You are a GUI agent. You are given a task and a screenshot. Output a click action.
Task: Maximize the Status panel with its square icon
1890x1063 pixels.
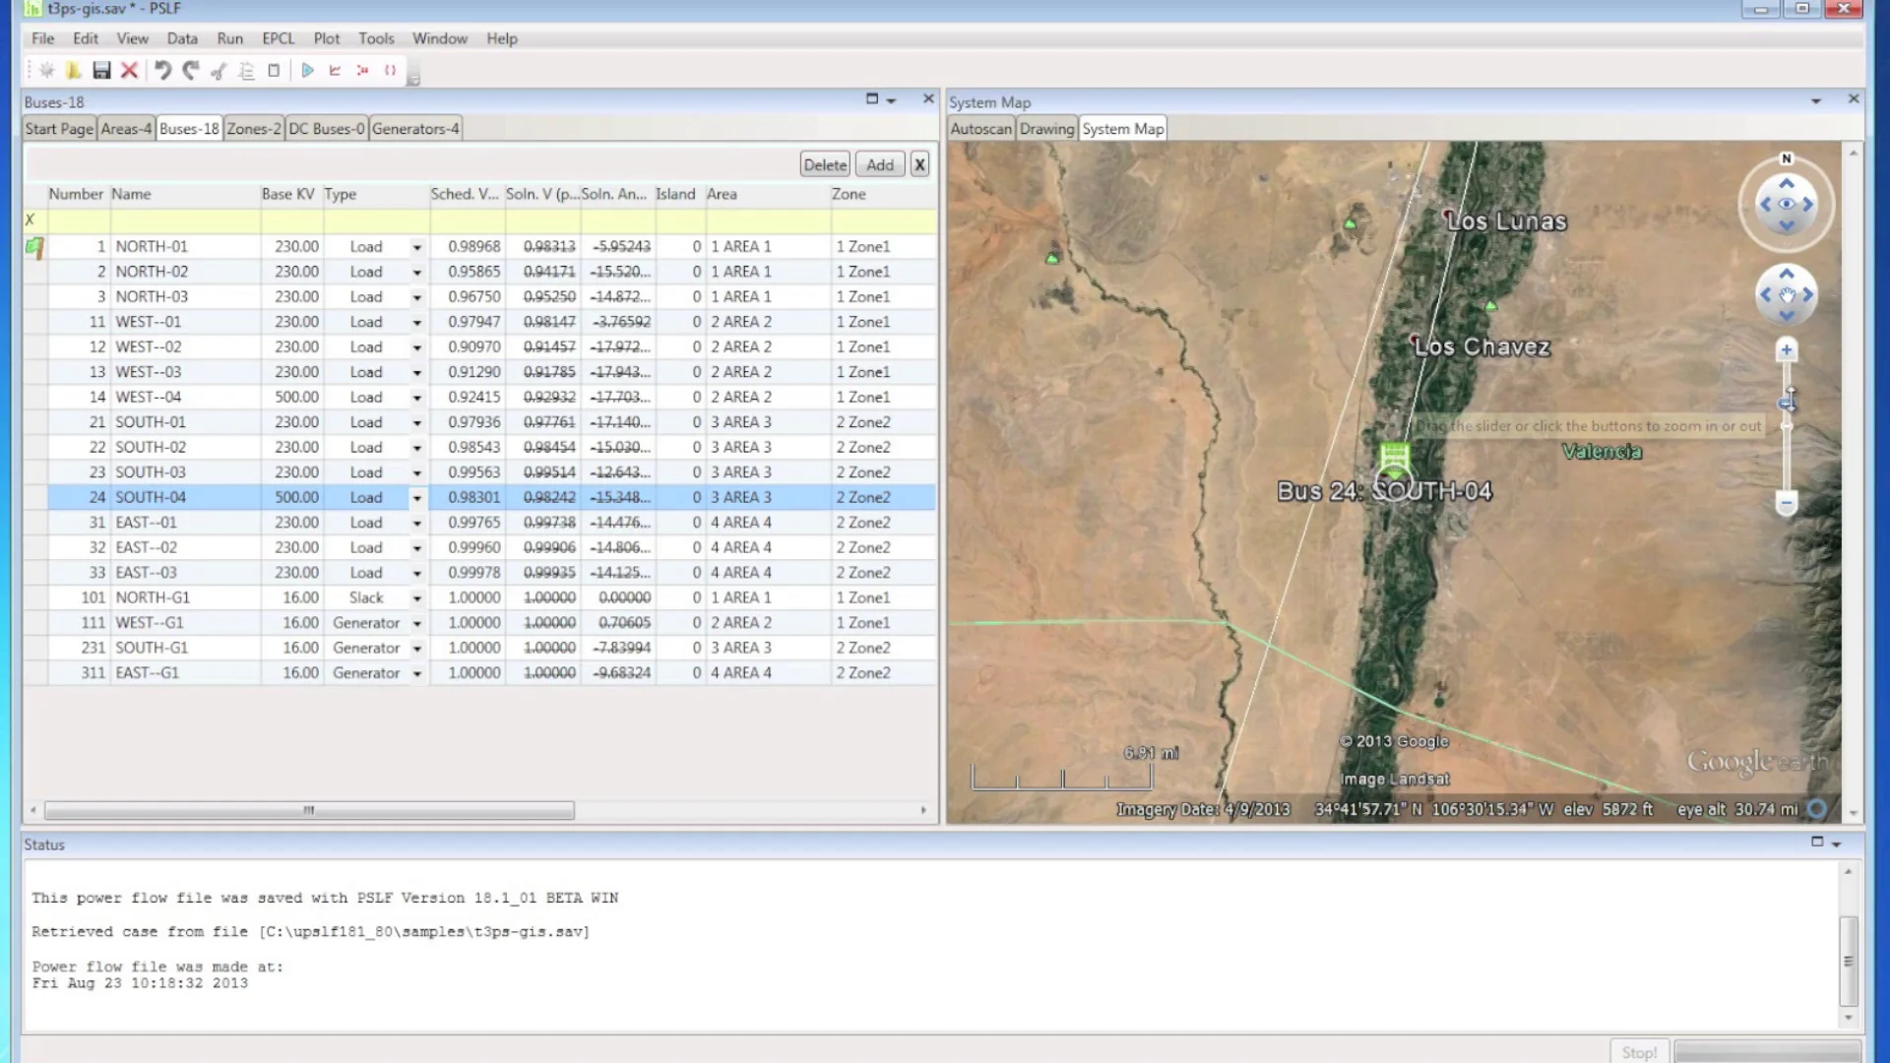[1817, 842]
